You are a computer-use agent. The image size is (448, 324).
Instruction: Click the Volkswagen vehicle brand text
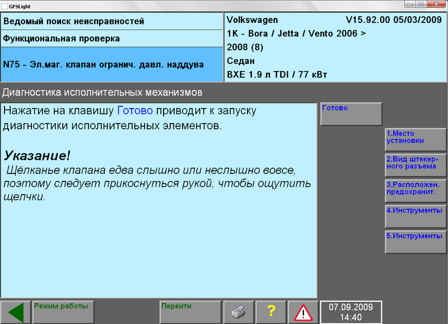pos(253,20)
